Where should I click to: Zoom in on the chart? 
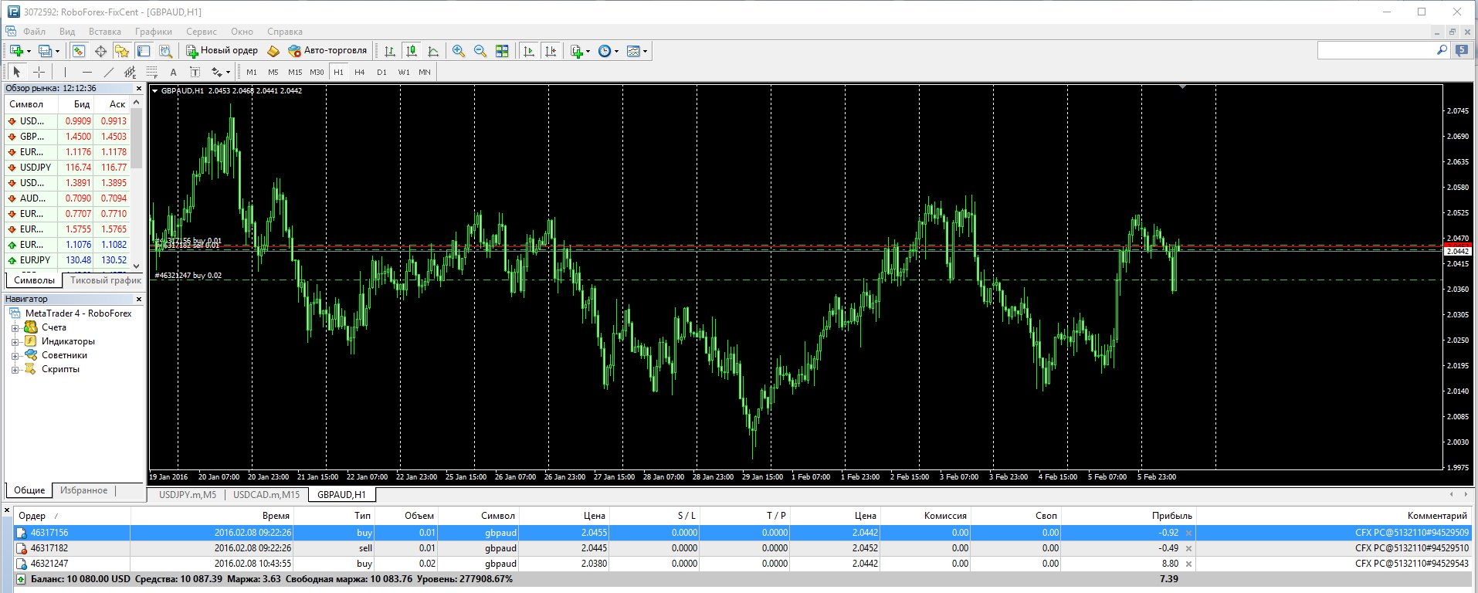tap(459, 51)
